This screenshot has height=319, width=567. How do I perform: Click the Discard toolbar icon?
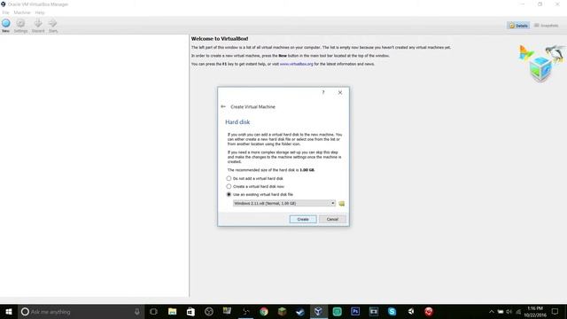click(38, 26)
